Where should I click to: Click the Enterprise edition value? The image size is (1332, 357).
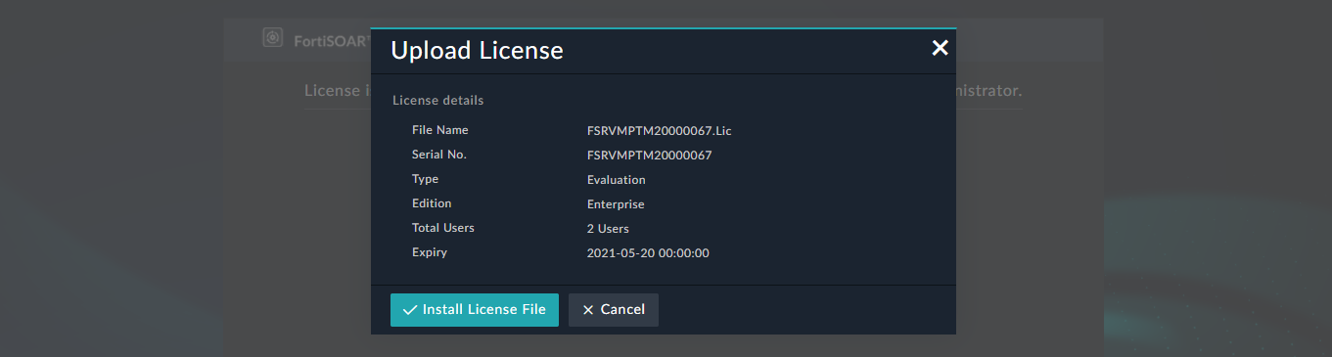[x=616, y=204]
